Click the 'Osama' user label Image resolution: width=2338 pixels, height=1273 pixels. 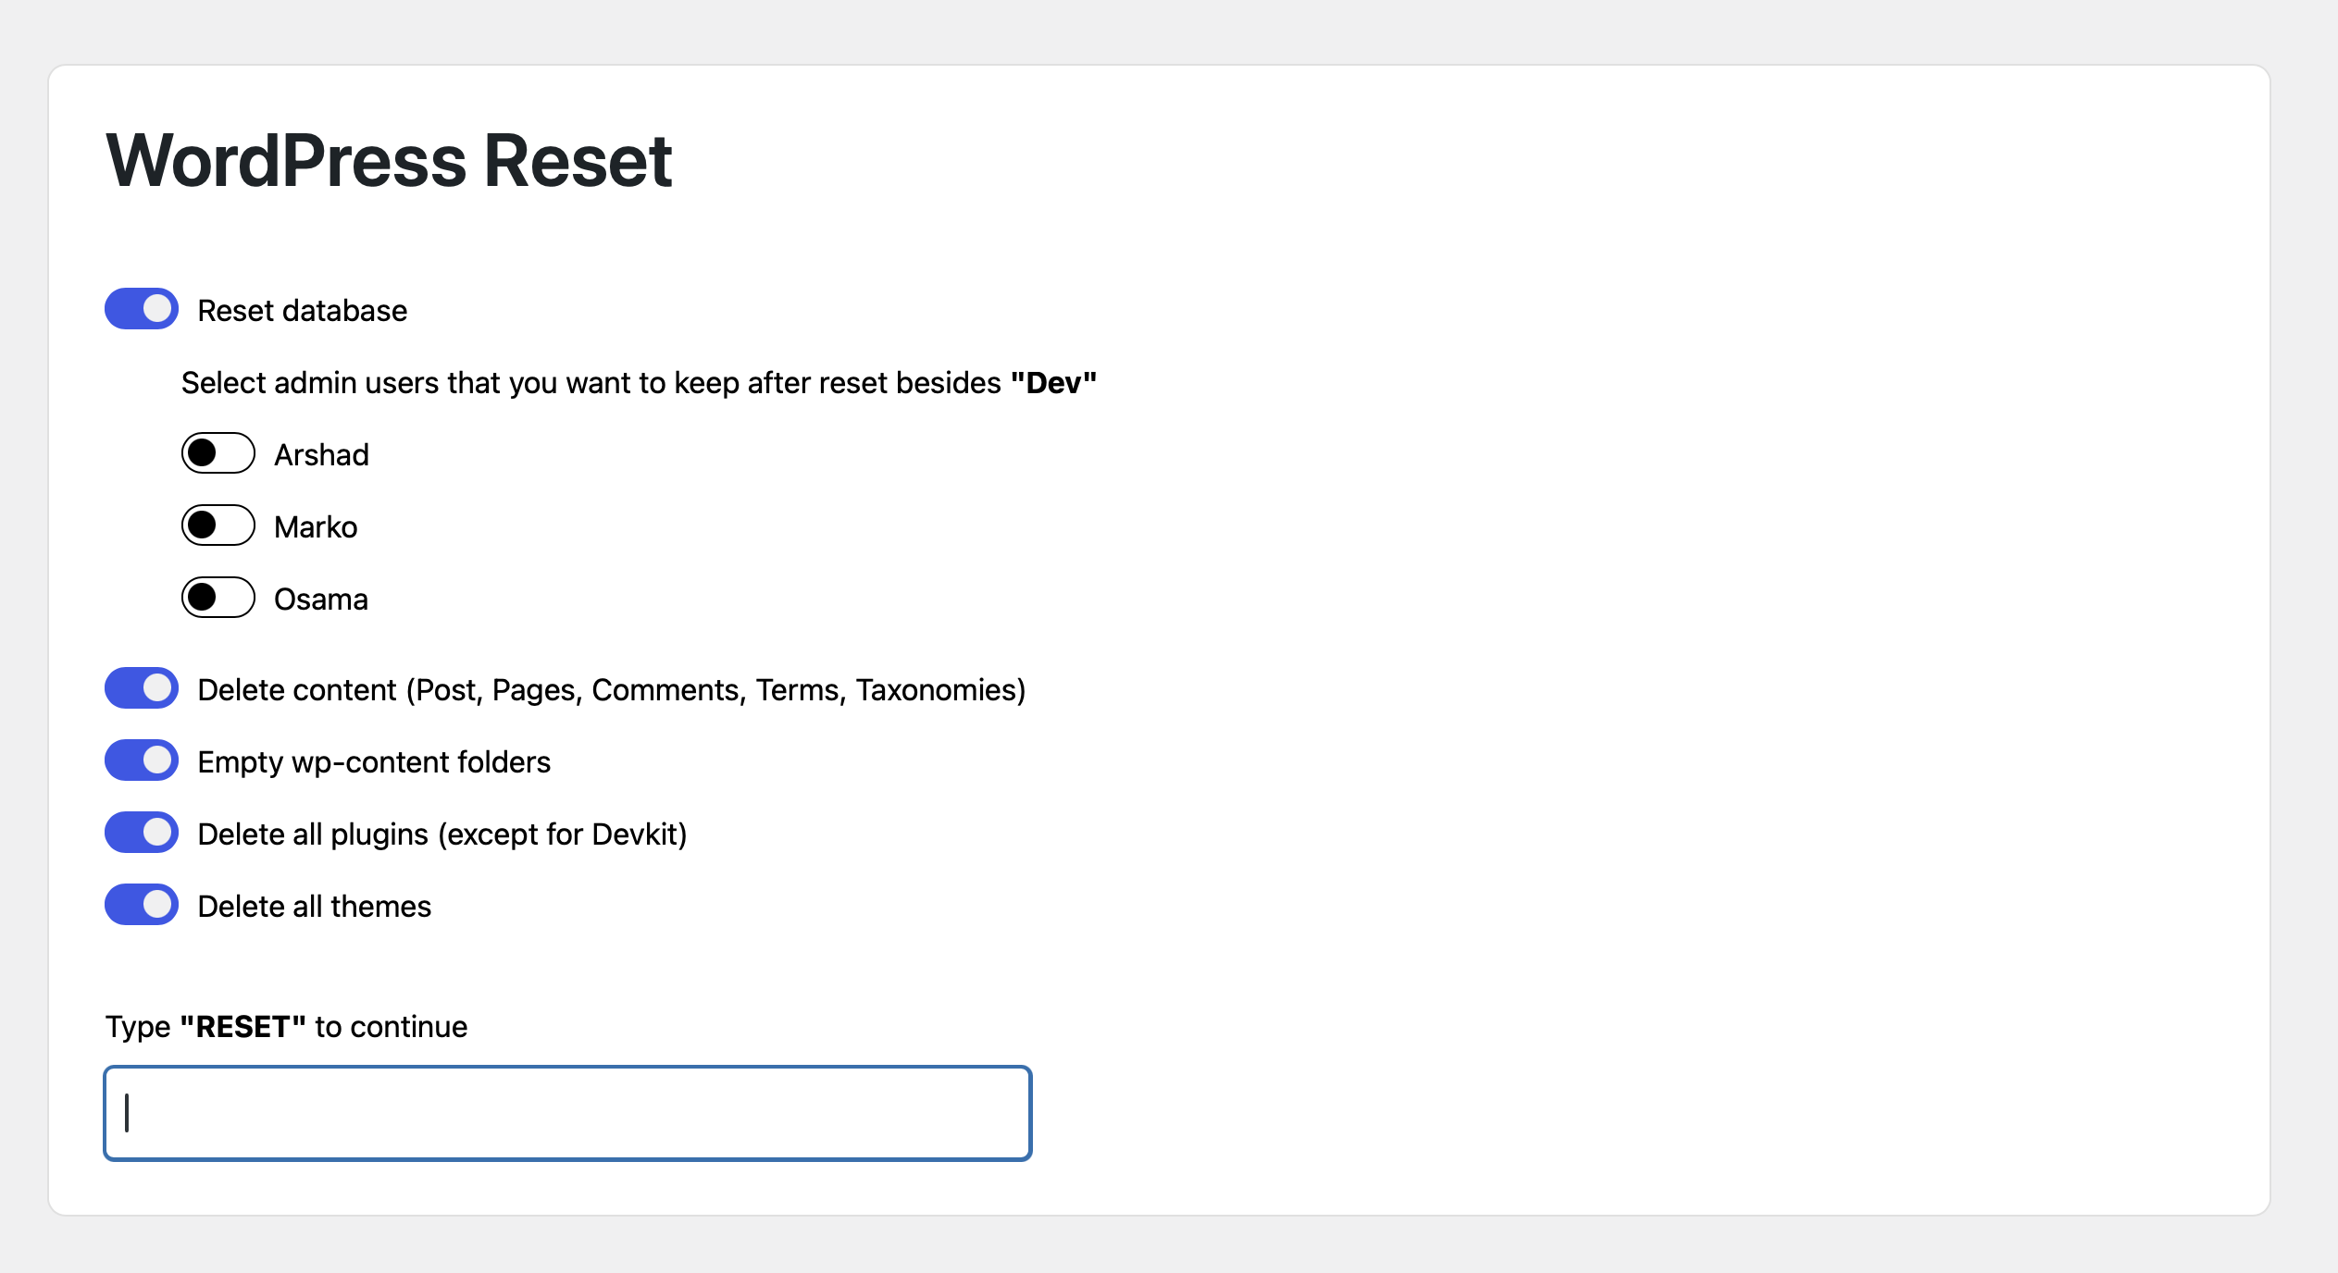pyautogui.click(x=321, y=599)
